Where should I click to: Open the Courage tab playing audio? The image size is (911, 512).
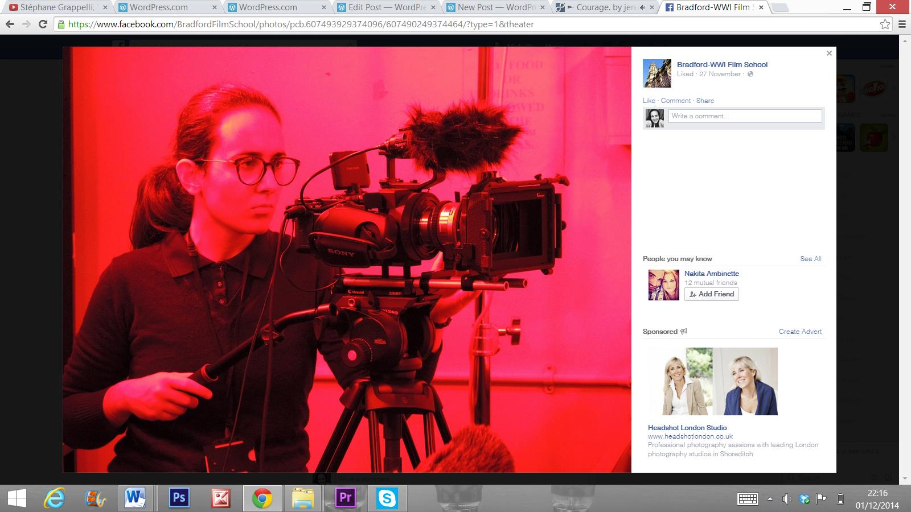pos(604,7)
